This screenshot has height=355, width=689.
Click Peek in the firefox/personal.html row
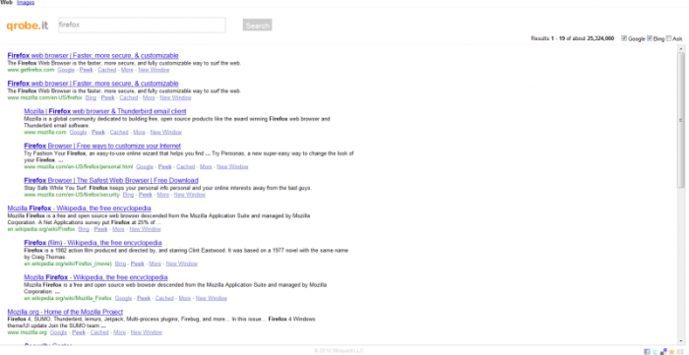[164, 167]
